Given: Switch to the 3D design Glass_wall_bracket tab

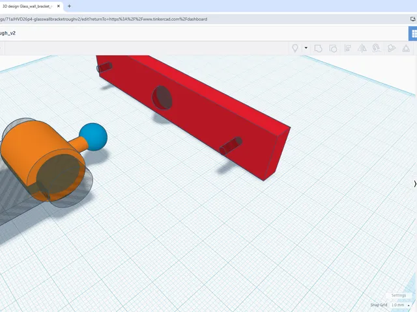Looking at the screenshot, I should (x=26, y=6).
